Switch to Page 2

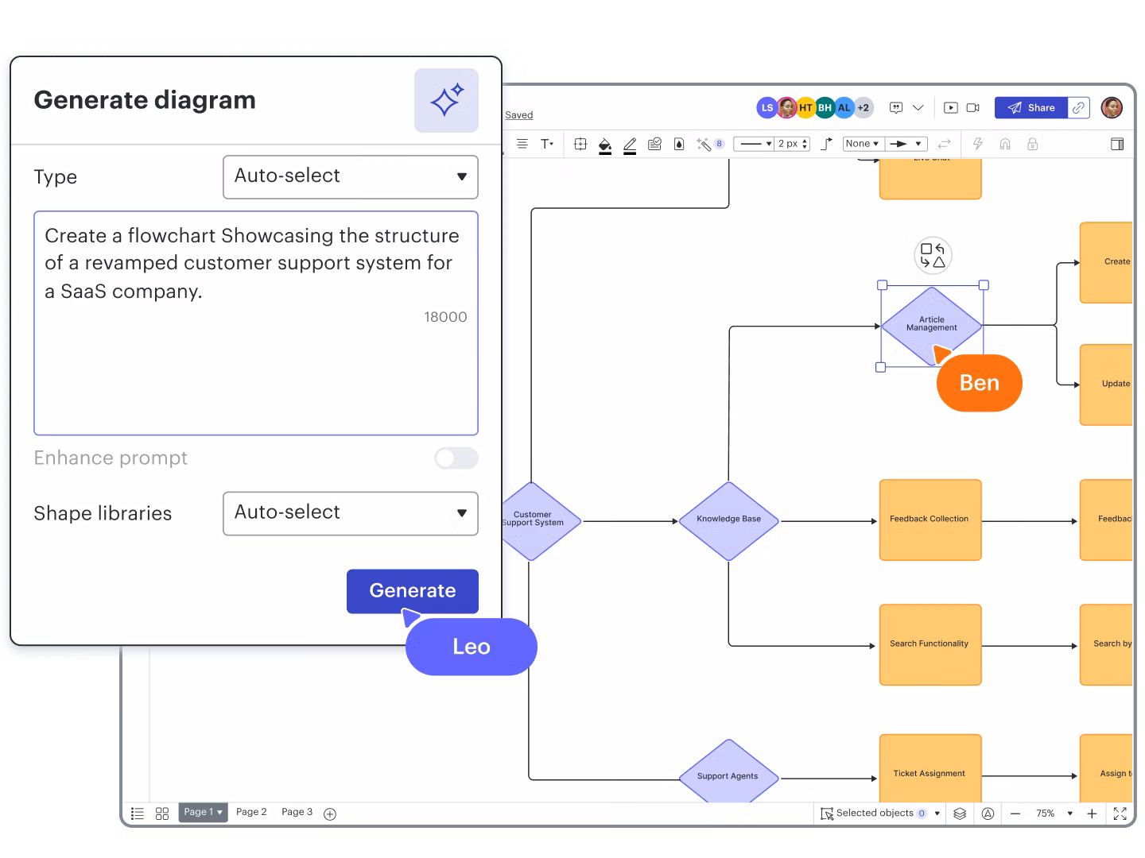[251, 812]
